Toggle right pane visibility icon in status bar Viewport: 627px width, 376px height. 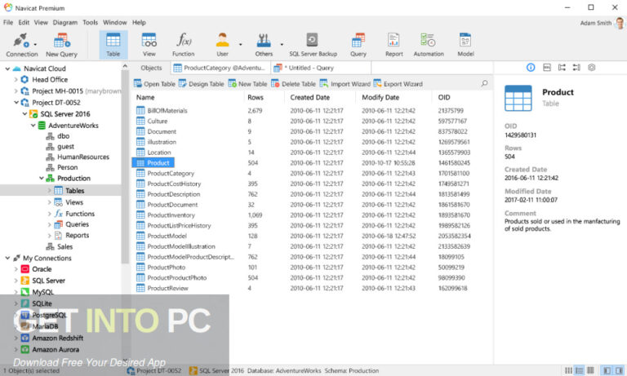point(619,370)
